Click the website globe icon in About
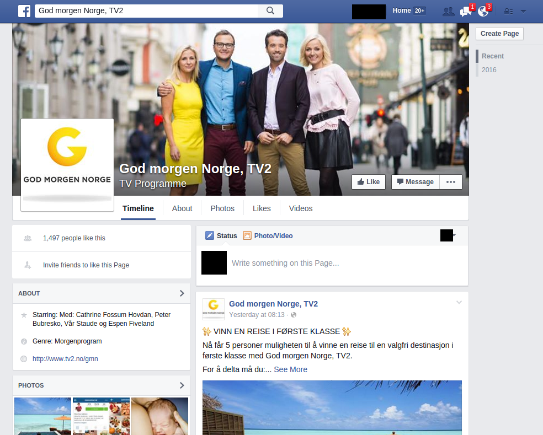Screen dimensions: 543x435 [x=24, y=359]
